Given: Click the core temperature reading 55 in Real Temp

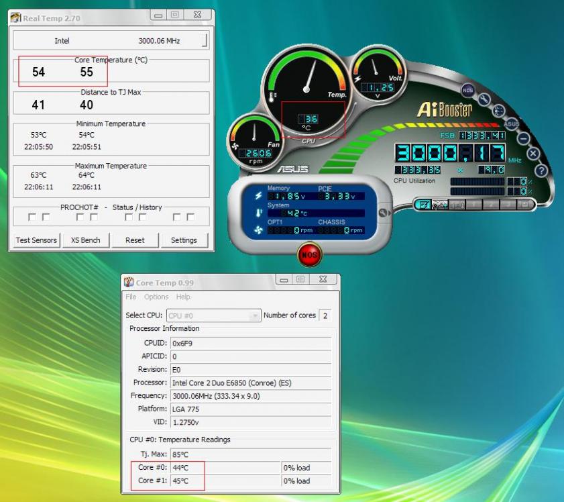Looking at the screenshot, I should 87,72.
